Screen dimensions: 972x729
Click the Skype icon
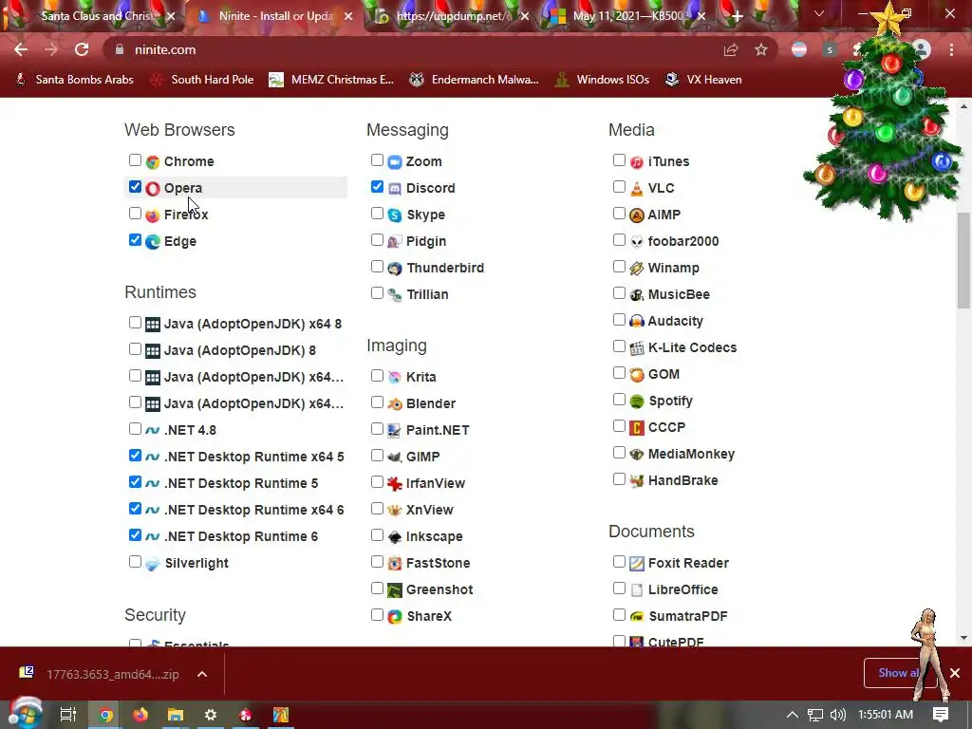(x=395, y=215)
